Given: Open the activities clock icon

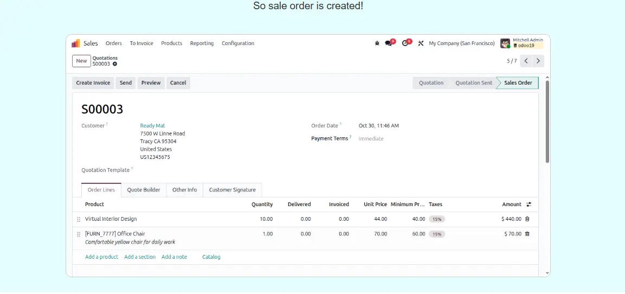Looking at the screenshot, I should 405,43.
